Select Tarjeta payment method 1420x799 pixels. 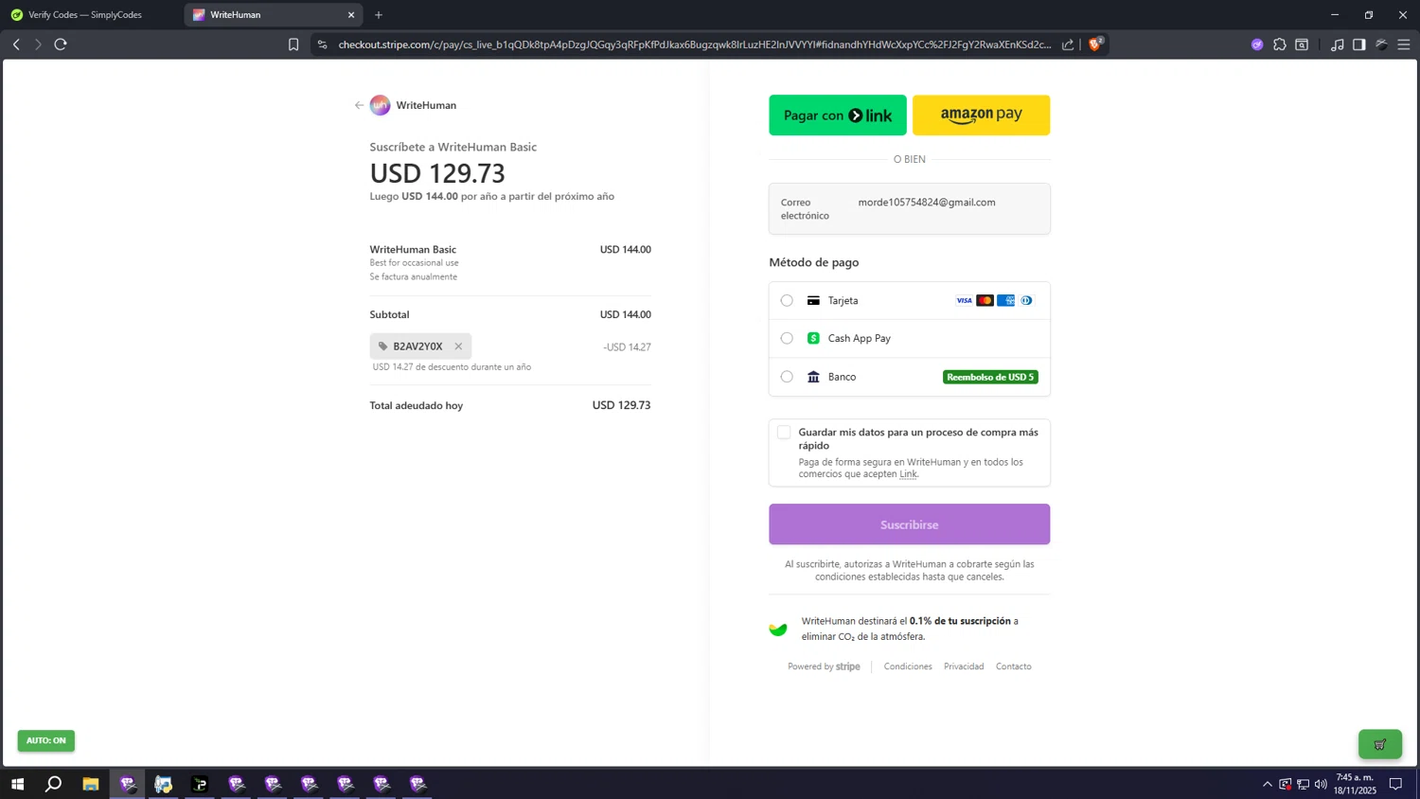(x=787, y=300)
